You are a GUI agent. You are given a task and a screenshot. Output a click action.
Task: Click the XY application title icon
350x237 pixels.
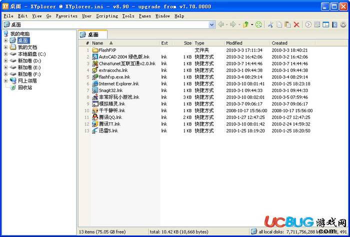pos(5,6)
